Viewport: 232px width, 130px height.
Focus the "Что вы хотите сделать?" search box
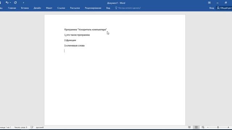coord(129,8)
